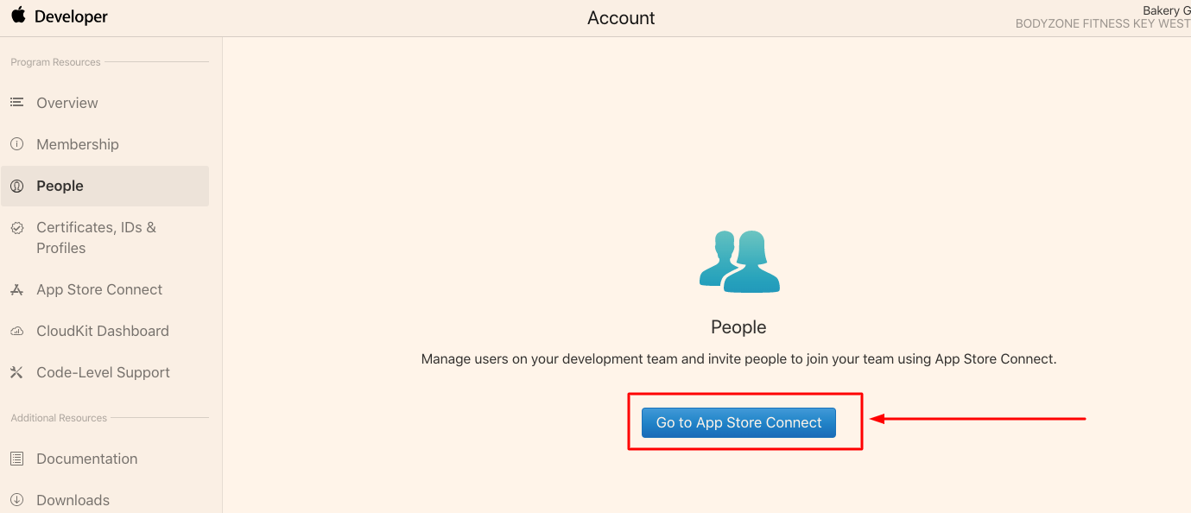Click the teal people illustration graphic

coord(739,261)
